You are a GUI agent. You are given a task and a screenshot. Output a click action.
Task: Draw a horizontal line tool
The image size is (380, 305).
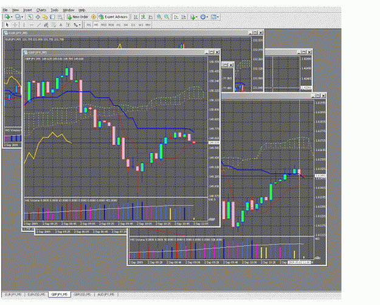click(31, 25)
